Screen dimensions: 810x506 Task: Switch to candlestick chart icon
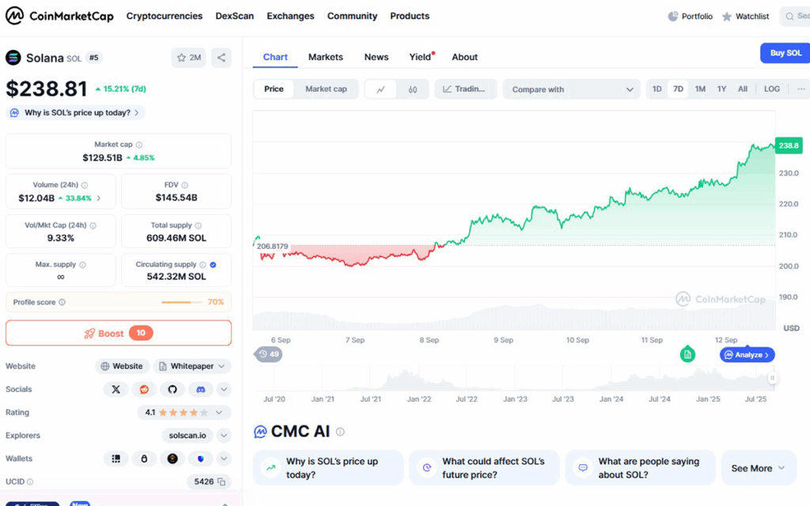[413, 89]
